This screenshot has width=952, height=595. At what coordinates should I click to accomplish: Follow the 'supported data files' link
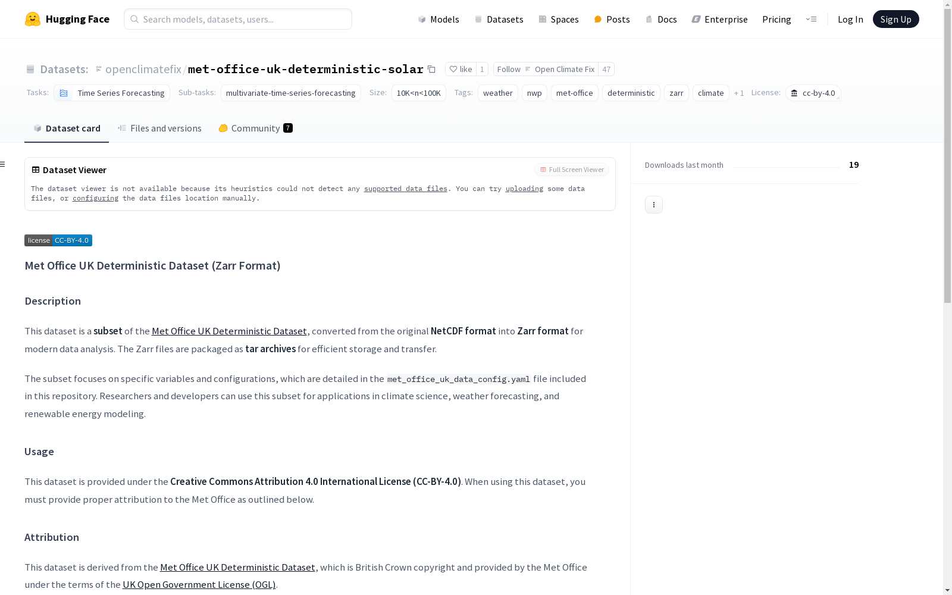point(406,189)
